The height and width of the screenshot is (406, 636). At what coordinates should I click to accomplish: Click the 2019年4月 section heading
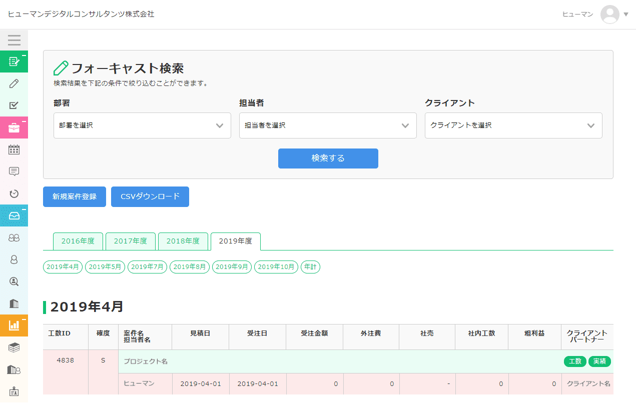87,306
